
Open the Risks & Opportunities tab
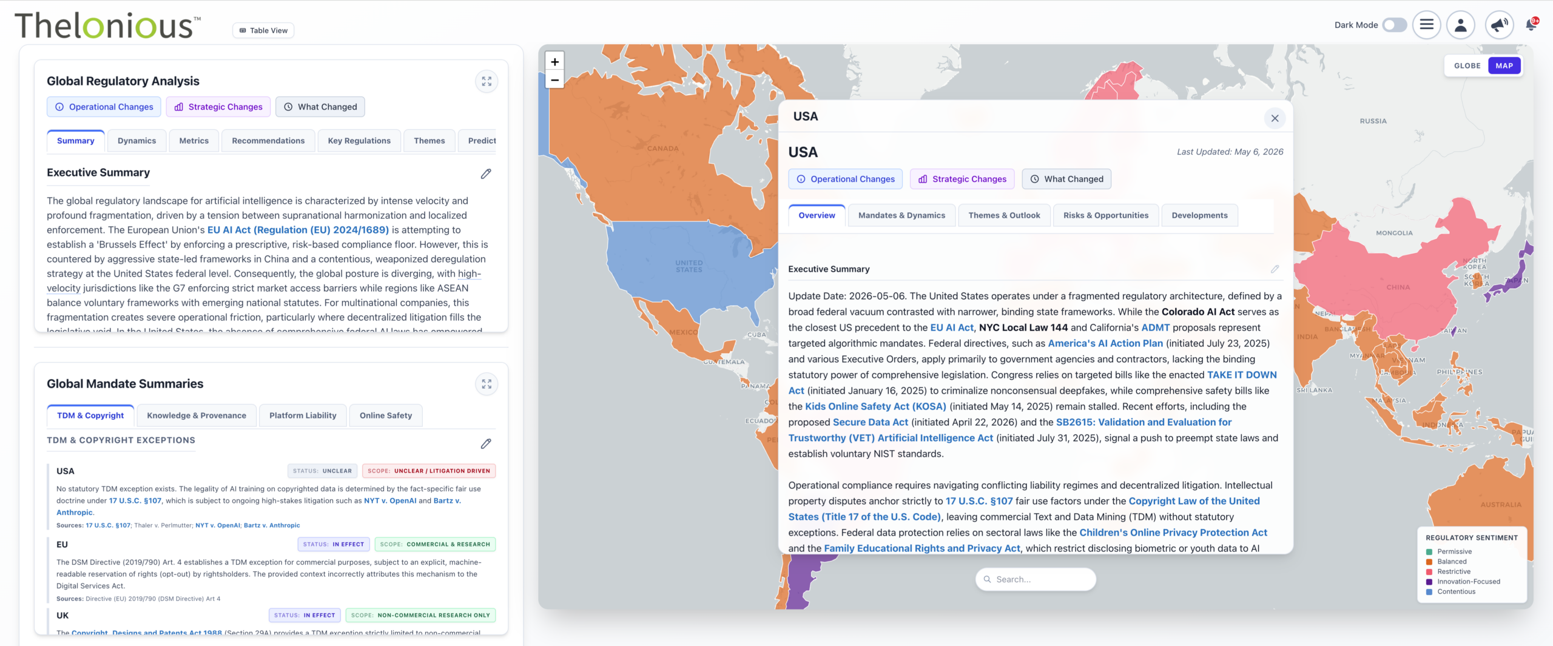pos(1105,215)
